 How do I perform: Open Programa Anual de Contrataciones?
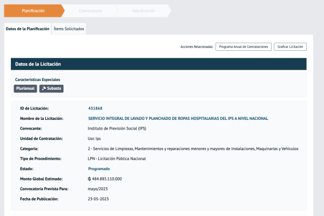point(243,47)
